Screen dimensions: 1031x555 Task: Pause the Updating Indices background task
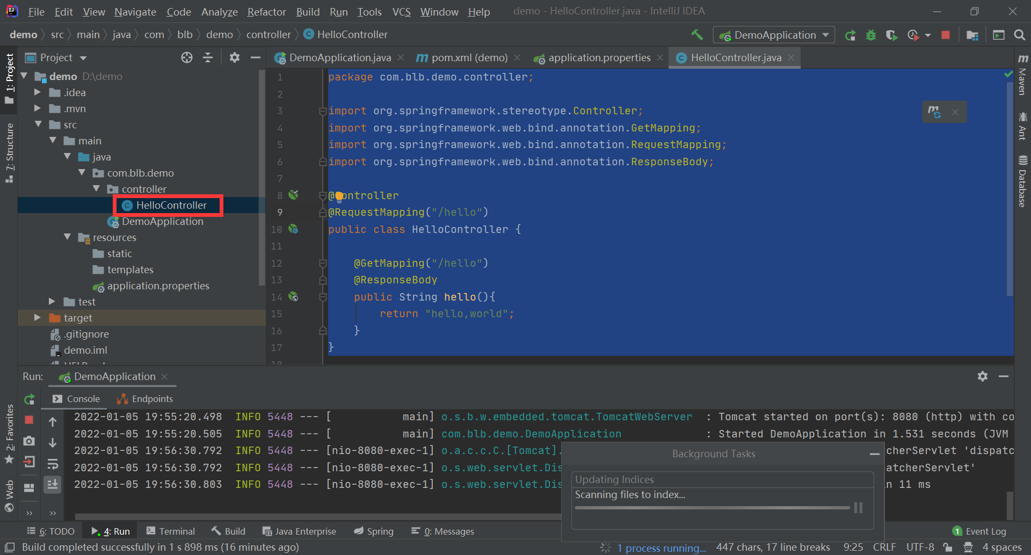(x=858, y=508)
